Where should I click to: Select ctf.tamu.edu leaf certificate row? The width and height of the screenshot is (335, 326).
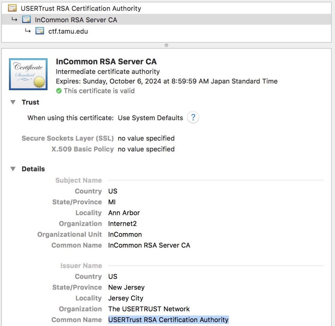(167, 31)
